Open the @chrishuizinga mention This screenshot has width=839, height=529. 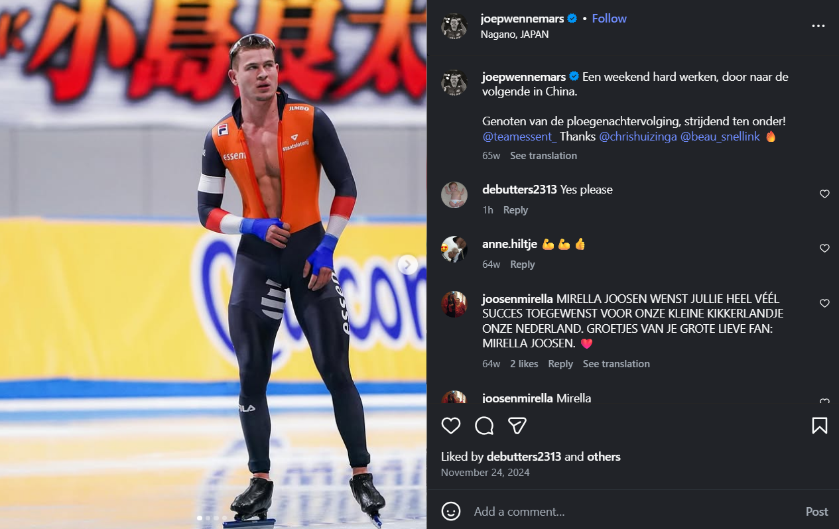(638, 137)
